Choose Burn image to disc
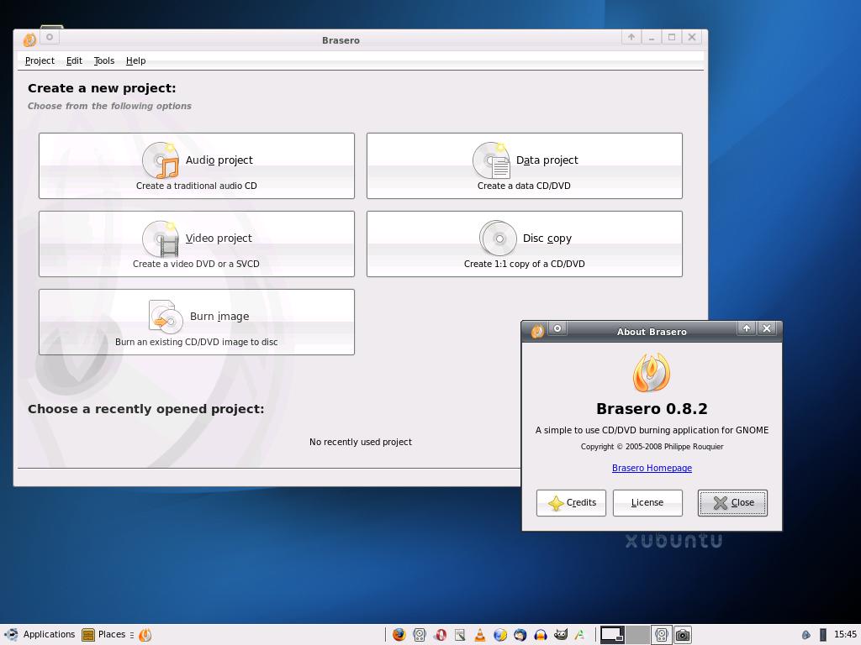Image resolution: width=861 pixels, height=645 pixels. [x=197, y=322]
